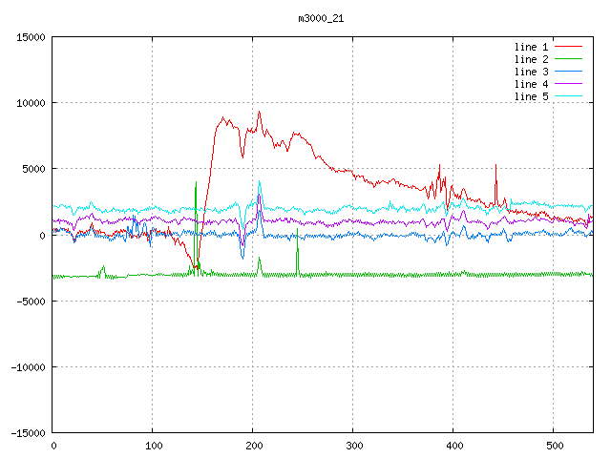Click the 100 x-axis tick label
Screen dimensions: 611x458
(154, 446)
